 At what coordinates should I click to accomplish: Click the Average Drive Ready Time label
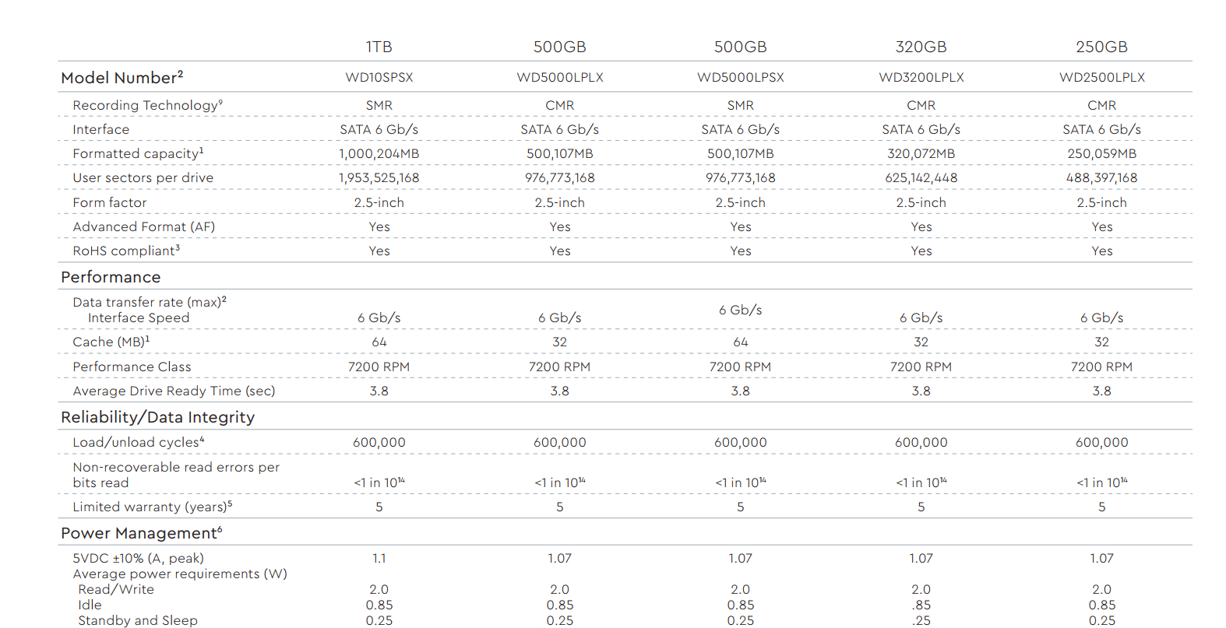click(x=174, y=391)
